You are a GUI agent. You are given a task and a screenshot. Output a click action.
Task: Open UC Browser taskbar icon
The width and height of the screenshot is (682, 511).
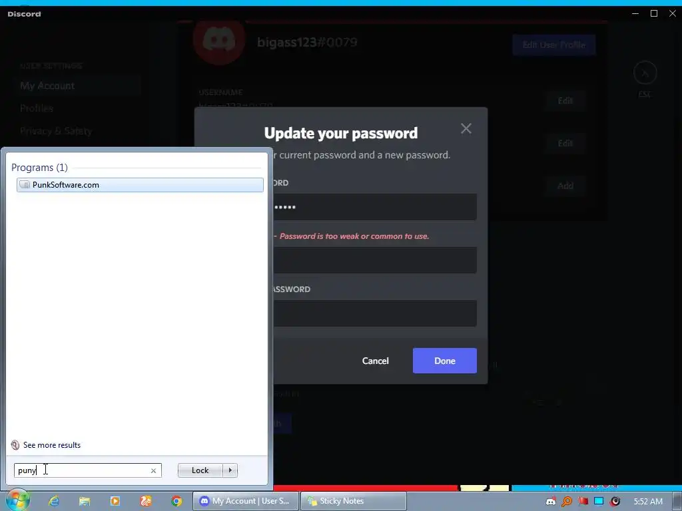[146, 501]
